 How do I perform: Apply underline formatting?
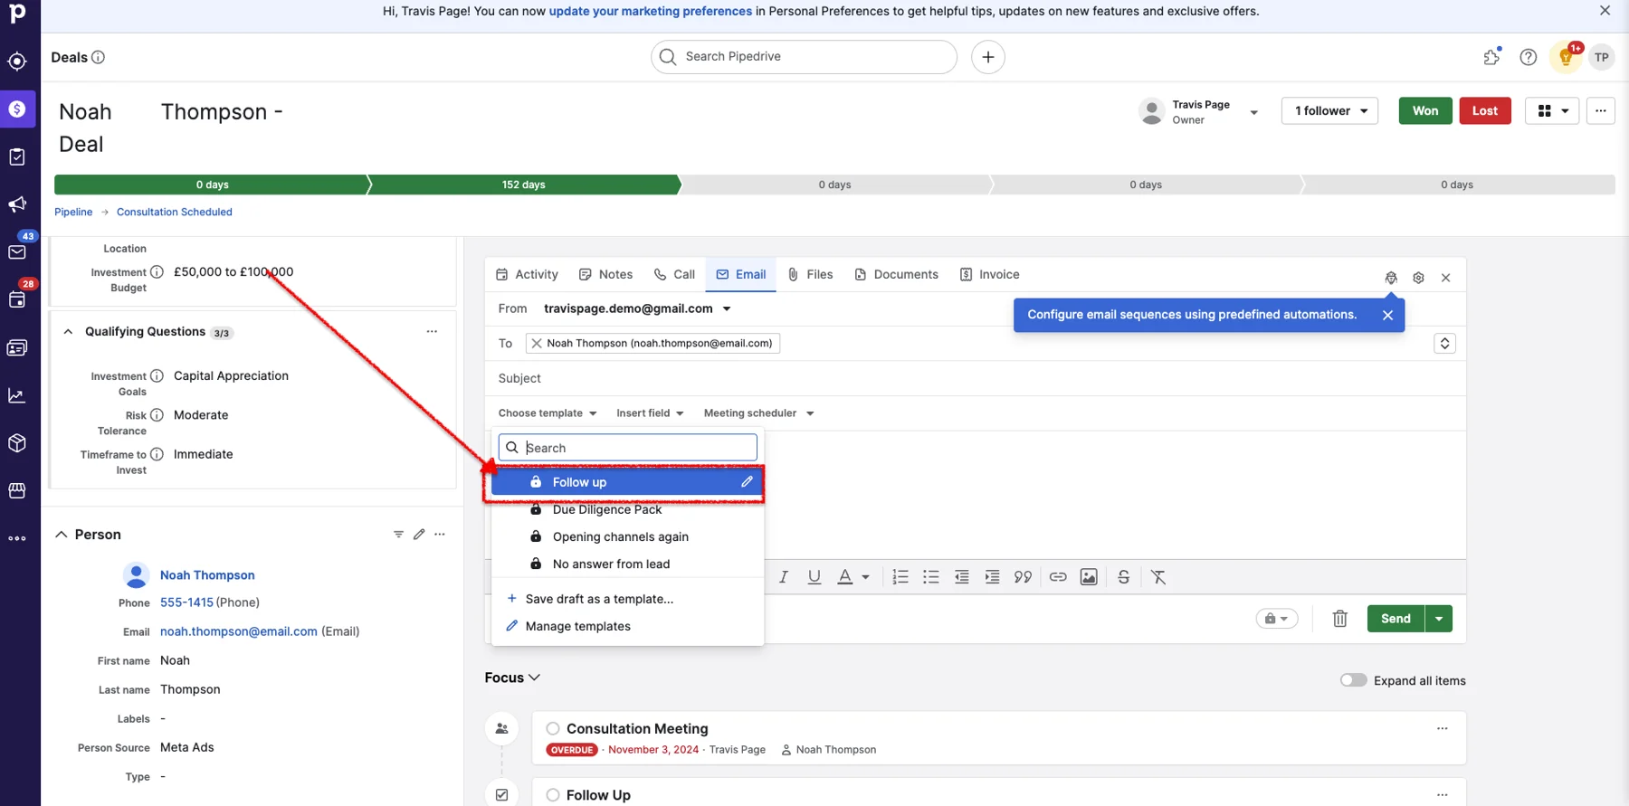pyautogui.click(x=814, y=577)
